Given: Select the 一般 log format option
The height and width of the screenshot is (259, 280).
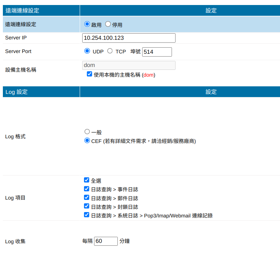Looking at the screenshot, I should coord(87,132).
